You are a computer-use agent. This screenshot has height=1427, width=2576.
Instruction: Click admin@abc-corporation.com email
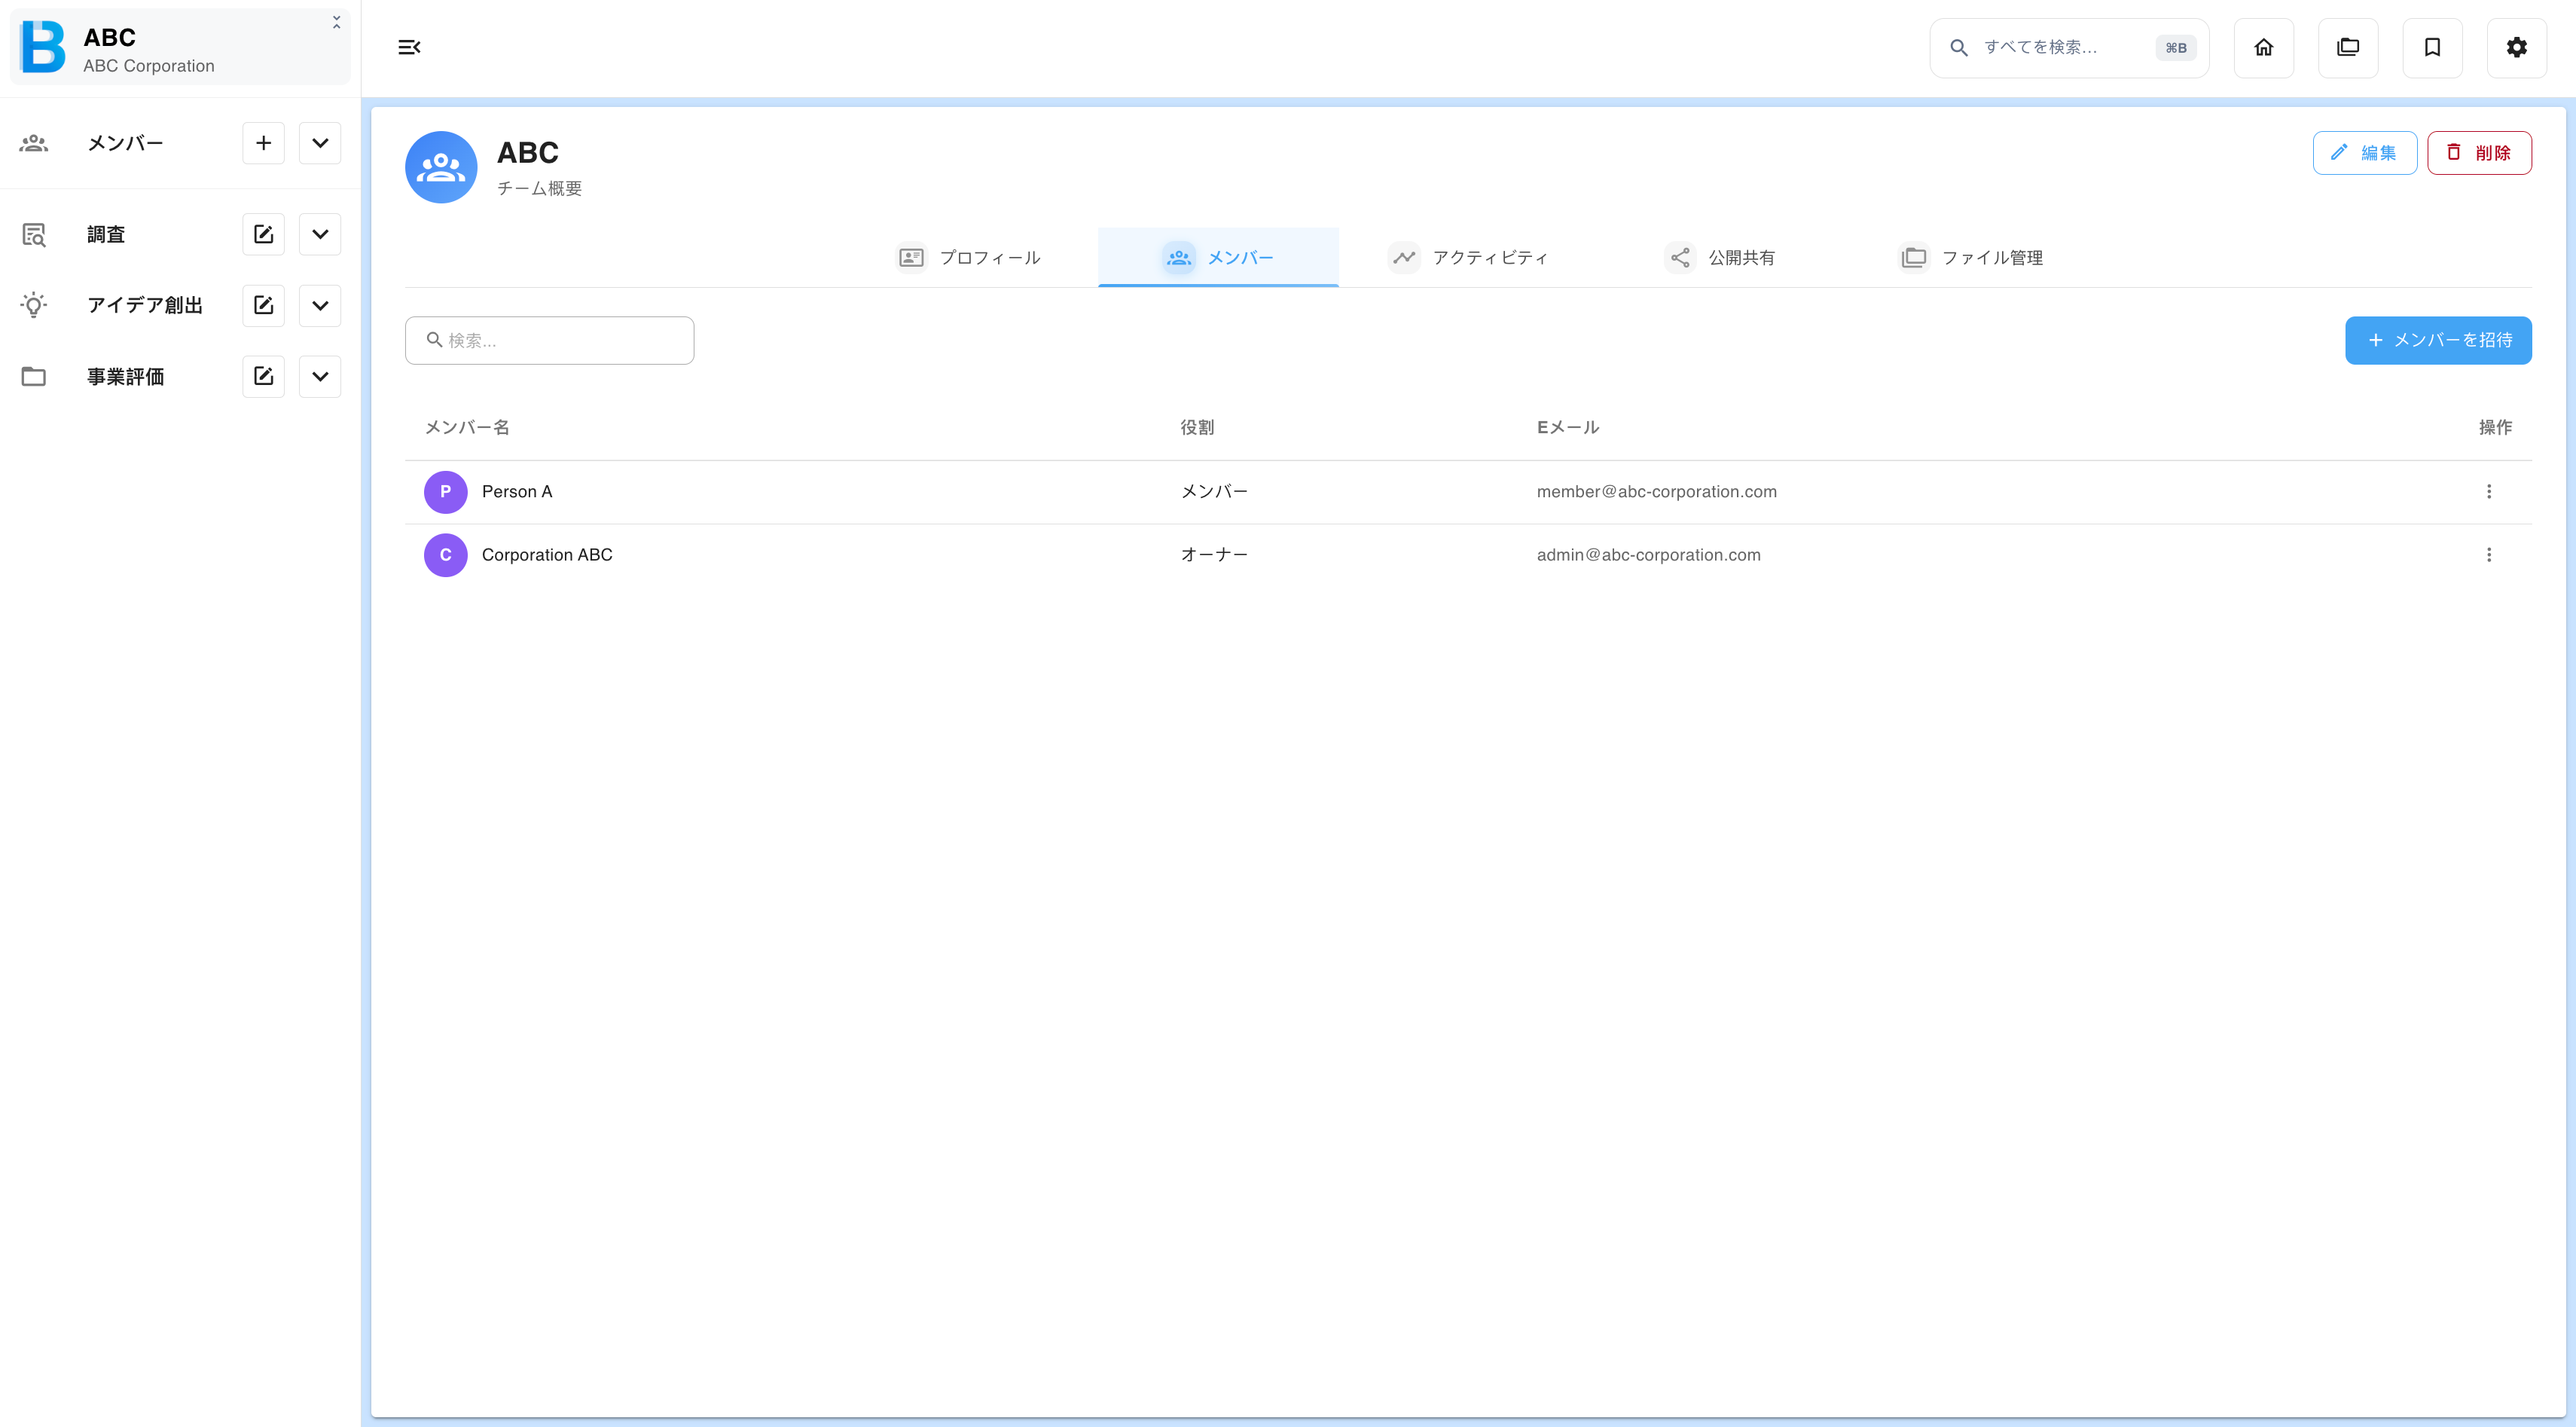point(1648,555)
